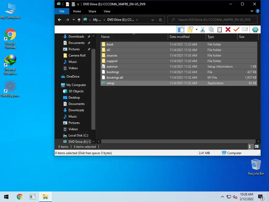
Task: Click File Explorer icon in taskbar
Action: coord(45,197)
